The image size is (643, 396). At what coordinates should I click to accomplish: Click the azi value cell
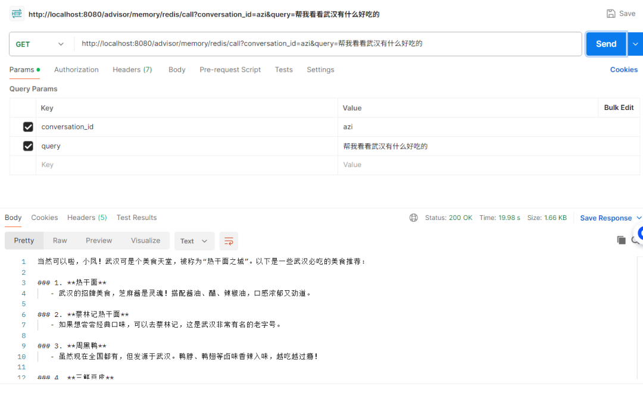[488, 127]
